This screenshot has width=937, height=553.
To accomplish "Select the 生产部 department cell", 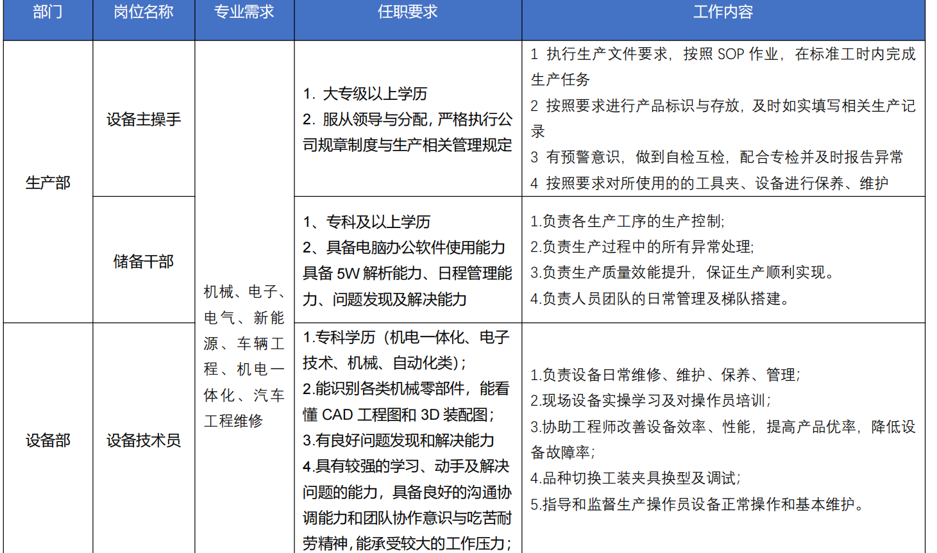I will pyautogui.click(x=47, y=183).
